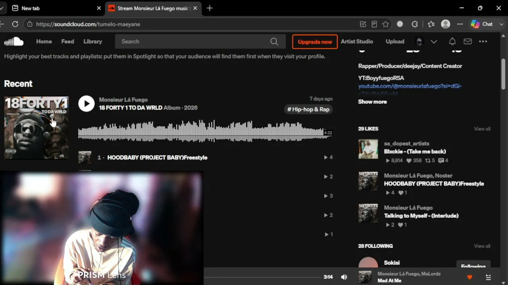Toggle the Following button for Sokisi

pyautogui.click(x=473, y=265)
